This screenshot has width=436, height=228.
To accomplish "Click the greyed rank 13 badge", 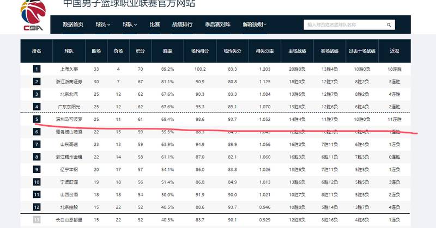I will [x=37, y=220].
